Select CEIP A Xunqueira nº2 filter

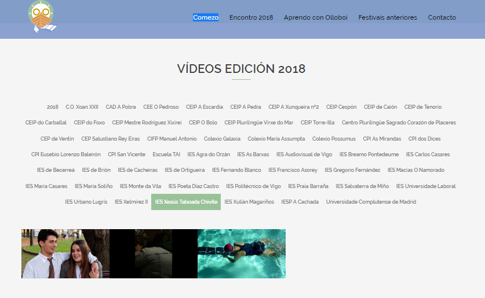click(294, 107)
